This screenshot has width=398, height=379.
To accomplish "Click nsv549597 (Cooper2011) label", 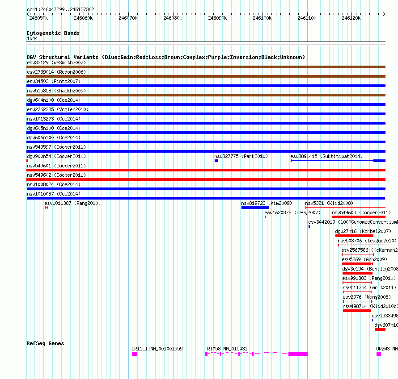I will [x=56, y=147].
